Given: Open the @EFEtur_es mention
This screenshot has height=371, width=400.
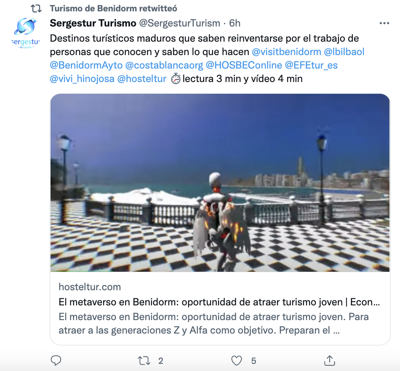Looking at the screenshot, I should tap(311, 65).
